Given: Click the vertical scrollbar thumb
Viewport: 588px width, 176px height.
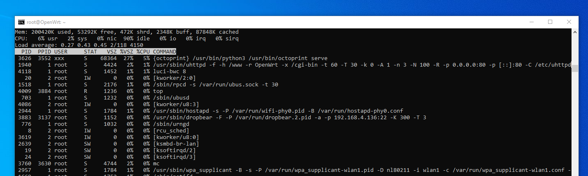Looking at the screenshot, I should (575, 68).
